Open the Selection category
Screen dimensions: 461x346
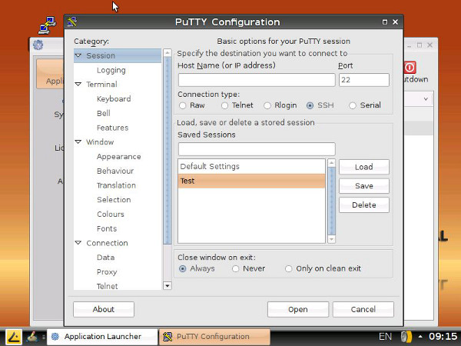point(114,200)
